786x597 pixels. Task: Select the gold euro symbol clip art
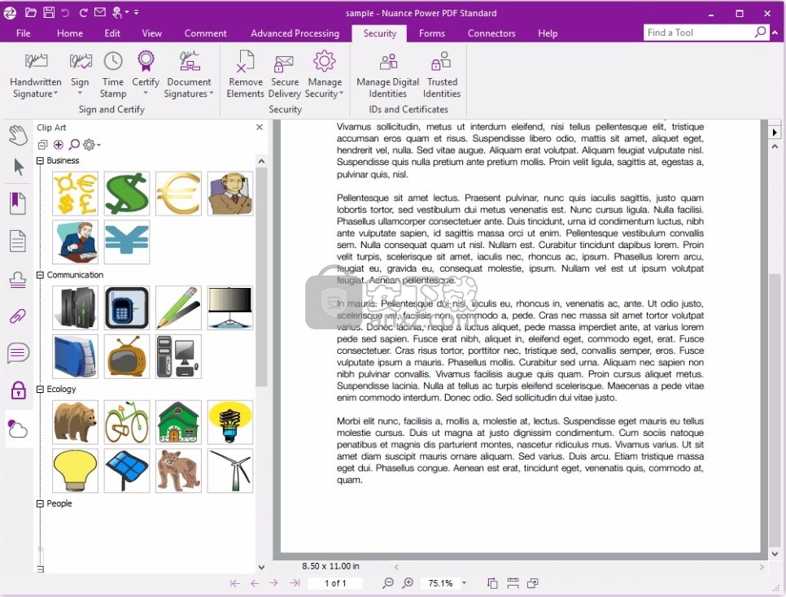click(178, 194)
